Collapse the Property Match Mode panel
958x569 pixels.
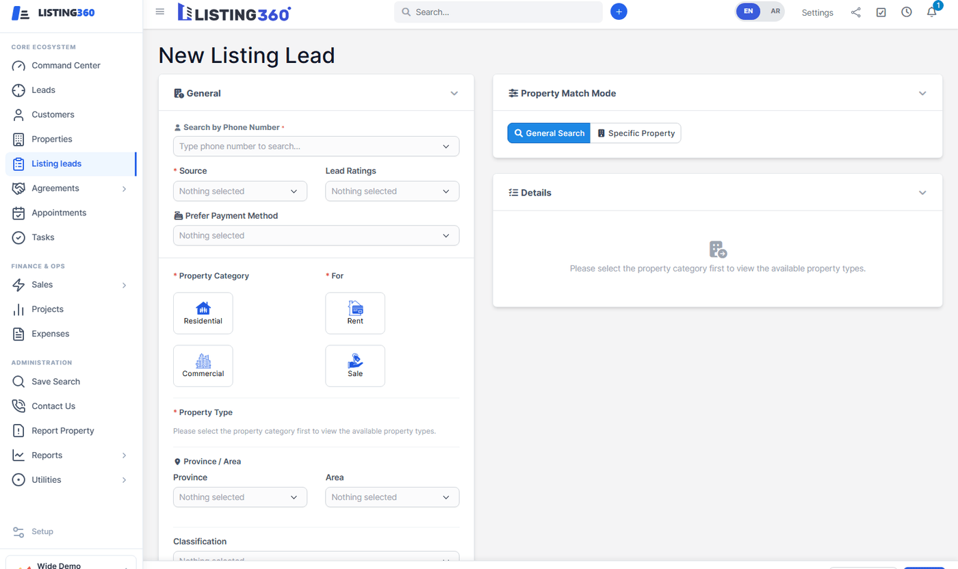tap(922, 94)
